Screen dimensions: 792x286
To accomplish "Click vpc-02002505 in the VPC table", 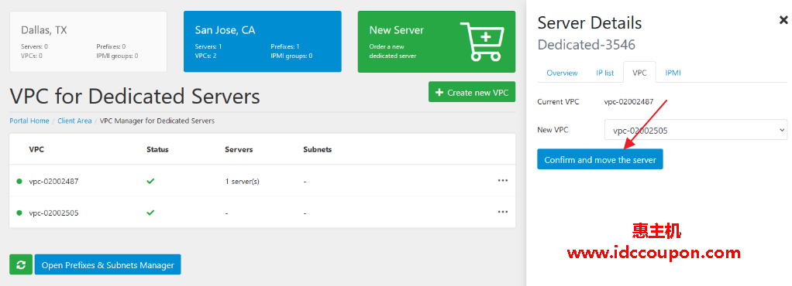I will pos(53,213).
